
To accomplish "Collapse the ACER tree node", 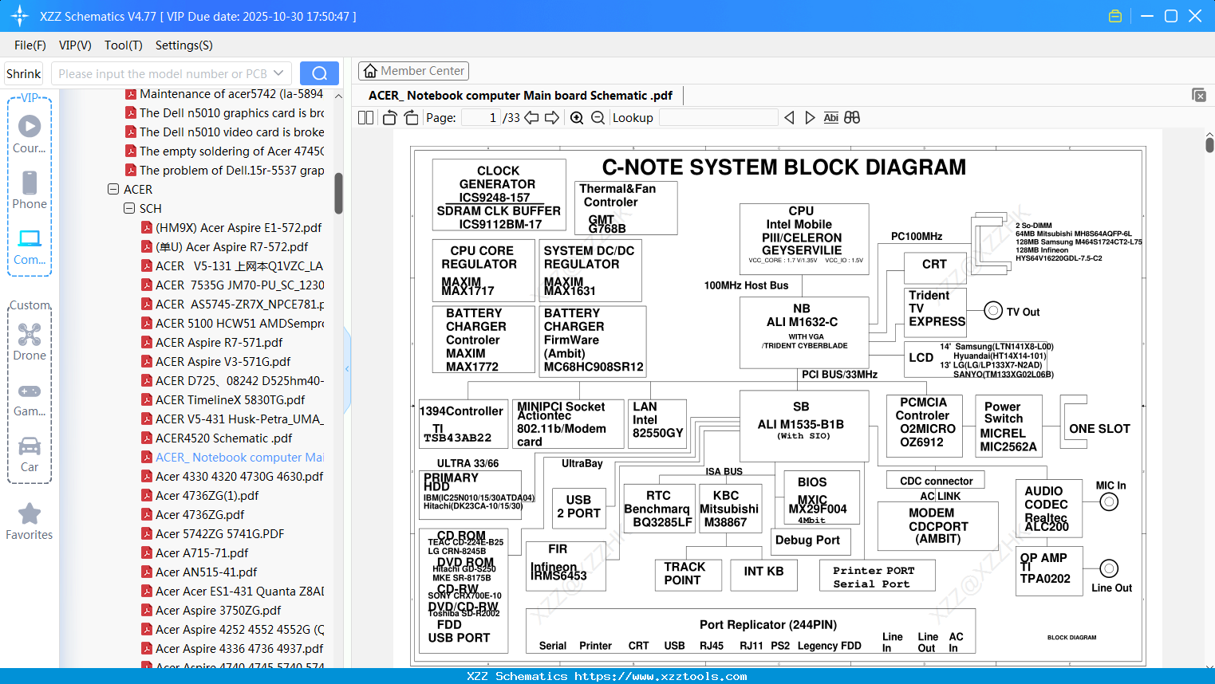I will (x=113, y=190).
